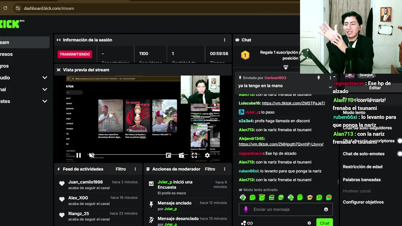Expand the sidebar item ending in 'udio'

[x=45, y=78]
